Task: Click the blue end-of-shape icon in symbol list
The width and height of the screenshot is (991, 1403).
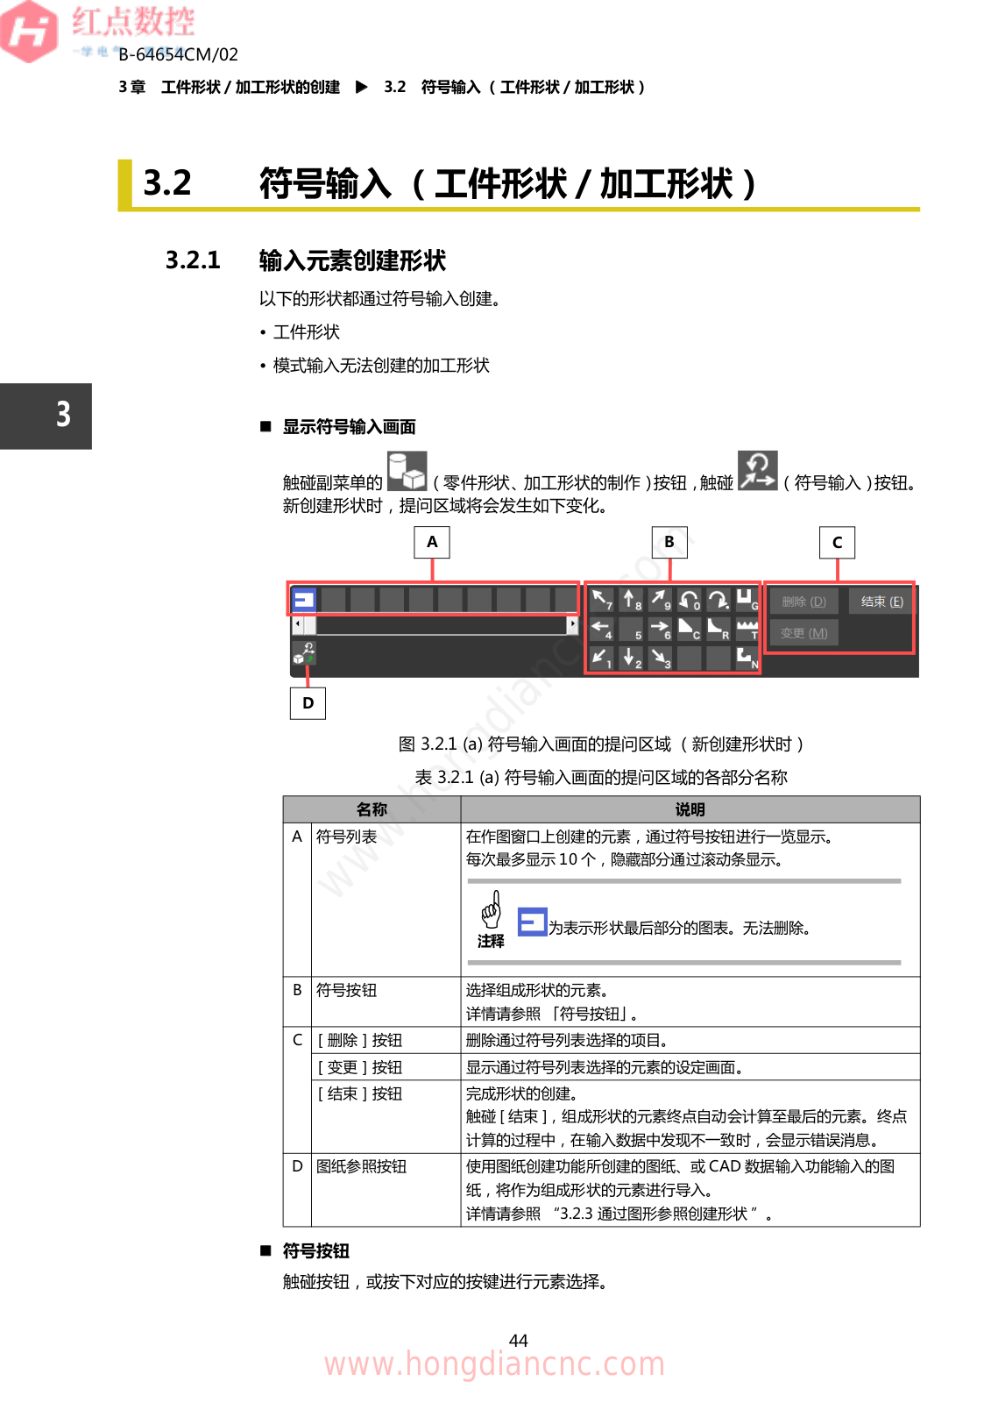Action: [304, 600]
